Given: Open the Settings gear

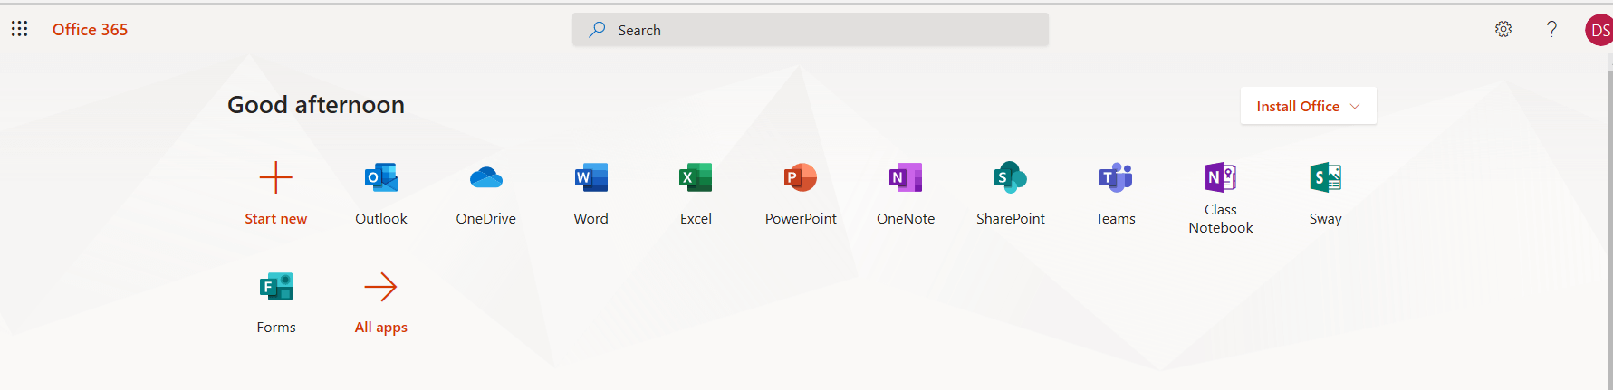Looking at the screenshot, I should (x=1503, y=29).
